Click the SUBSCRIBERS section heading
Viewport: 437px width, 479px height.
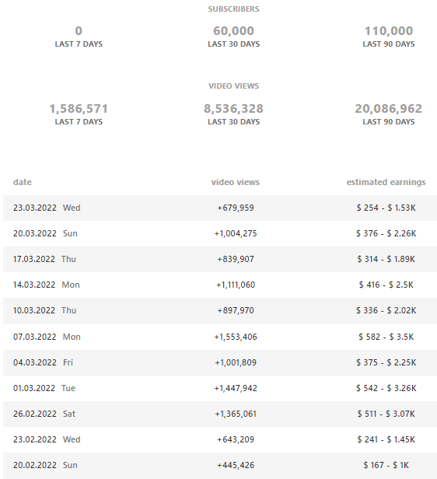pos(233,9)
